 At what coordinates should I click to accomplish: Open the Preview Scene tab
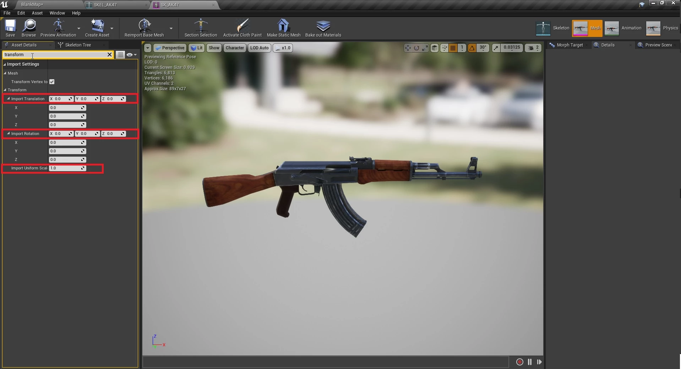click(658, 45)
